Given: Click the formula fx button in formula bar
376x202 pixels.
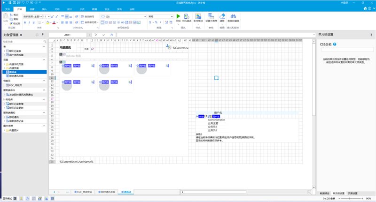Looking at the screenshot, I should point(111,35).
